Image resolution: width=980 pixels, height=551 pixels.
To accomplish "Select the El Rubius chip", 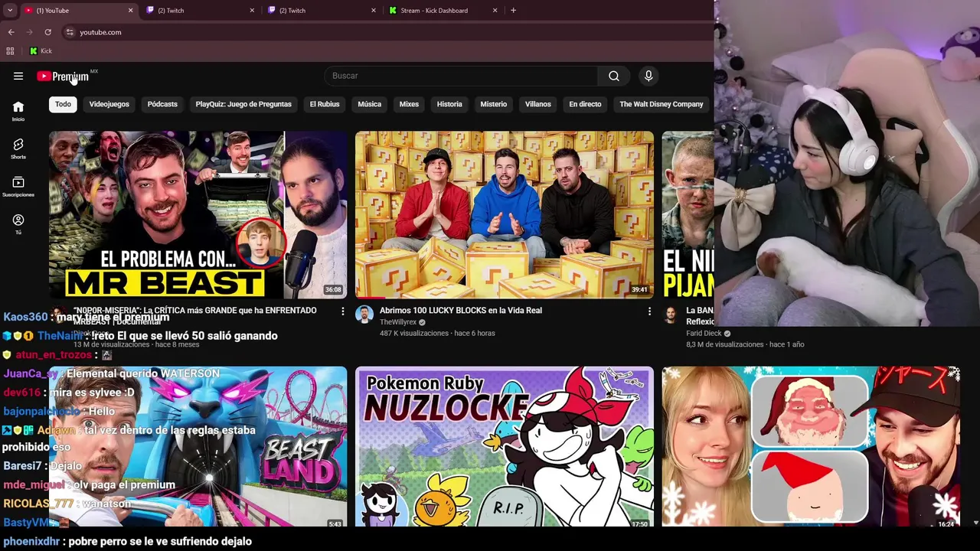I will click(x=325, y=104).
